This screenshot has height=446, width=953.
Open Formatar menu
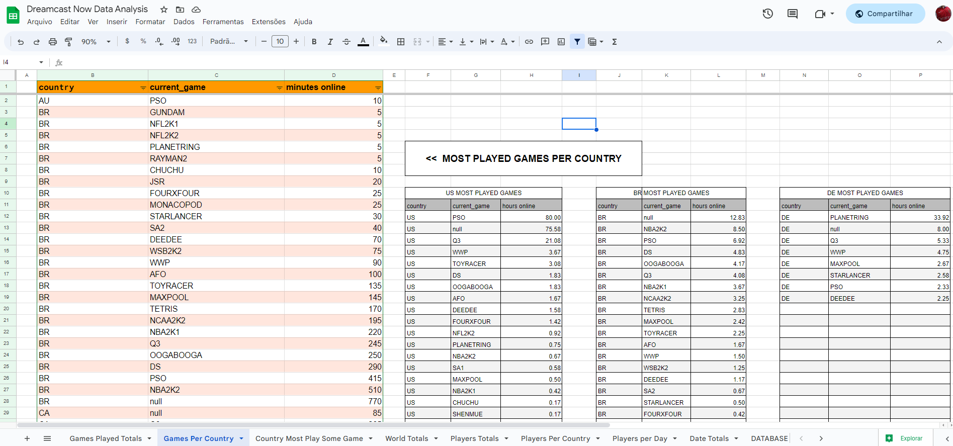click(150, 22)
